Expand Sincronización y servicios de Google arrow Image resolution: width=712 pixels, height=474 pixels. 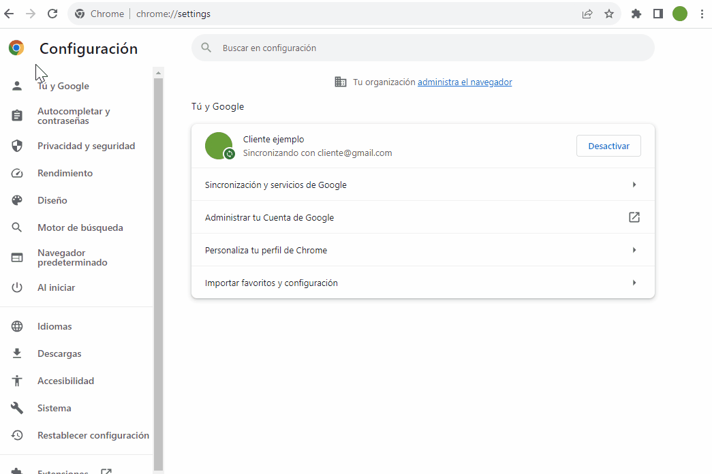[634, 185]
